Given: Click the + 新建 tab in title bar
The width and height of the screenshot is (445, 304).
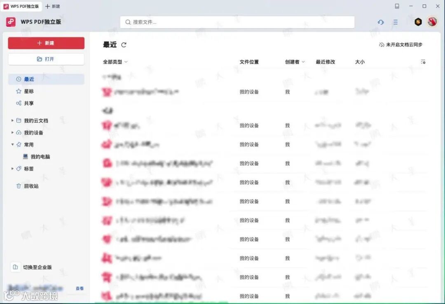Looking at the screenshot, I should 53,6.
